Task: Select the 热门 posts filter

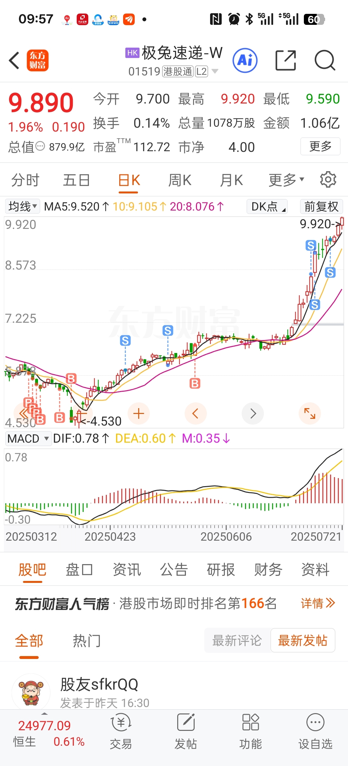Action: 87,640
